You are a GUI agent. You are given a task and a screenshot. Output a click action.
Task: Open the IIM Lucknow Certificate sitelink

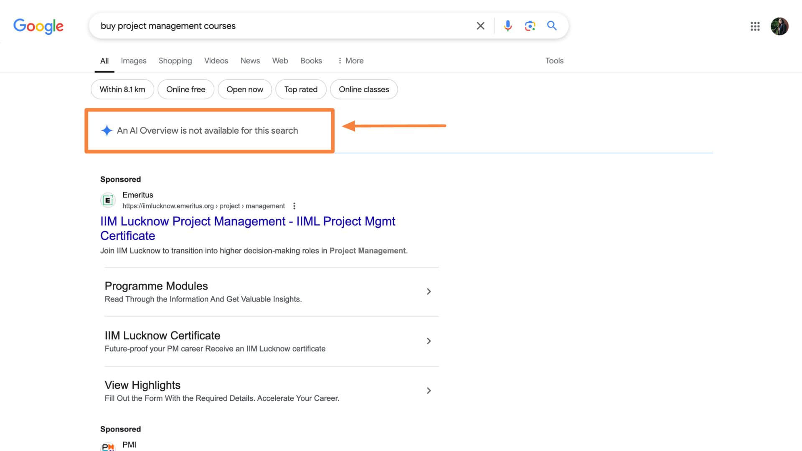coord(162,336)
